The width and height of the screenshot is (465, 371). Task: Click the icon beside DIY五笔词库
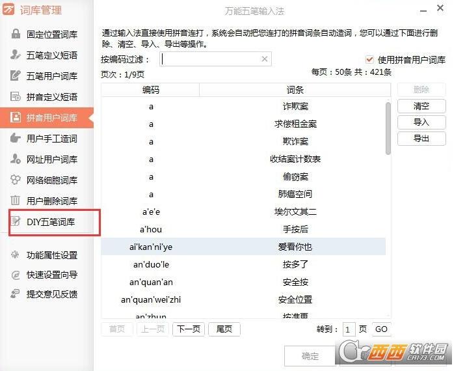tap(16, 221)
